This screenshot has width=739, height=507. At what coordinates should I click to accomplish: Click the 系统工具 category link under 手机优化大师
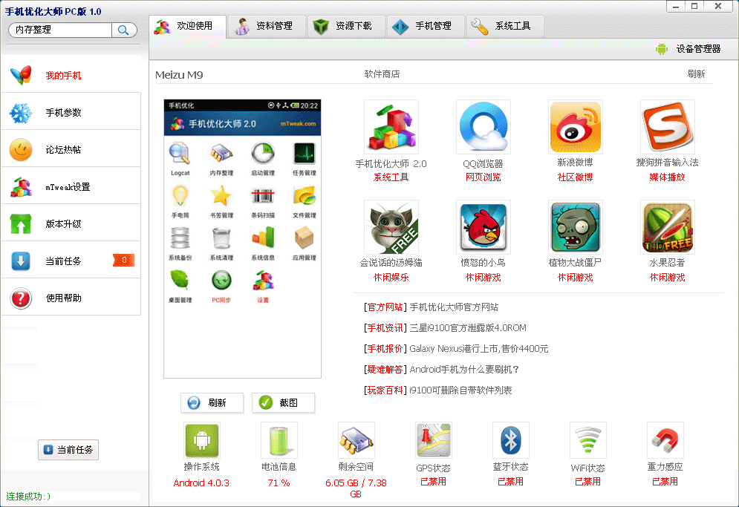pos(391,177)
